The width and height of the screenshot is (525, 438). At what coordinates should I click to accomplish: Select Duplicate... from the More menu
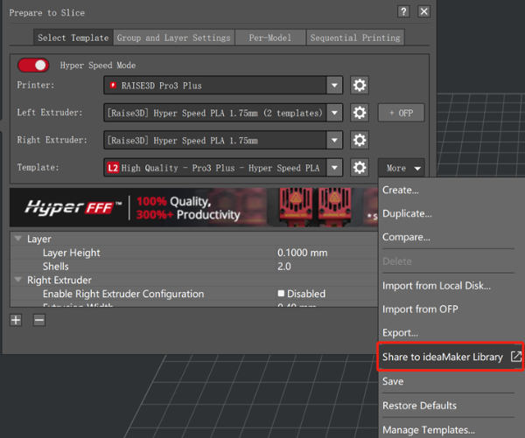coord(407,213)
